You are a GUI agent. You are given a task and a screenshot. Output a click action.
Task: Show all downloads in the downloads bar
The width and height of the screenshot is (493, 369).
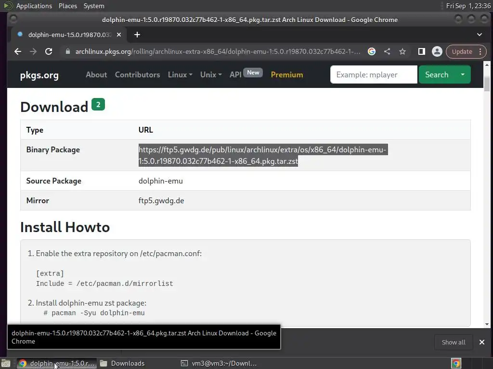pyautogui.click(x=454, y=342)
